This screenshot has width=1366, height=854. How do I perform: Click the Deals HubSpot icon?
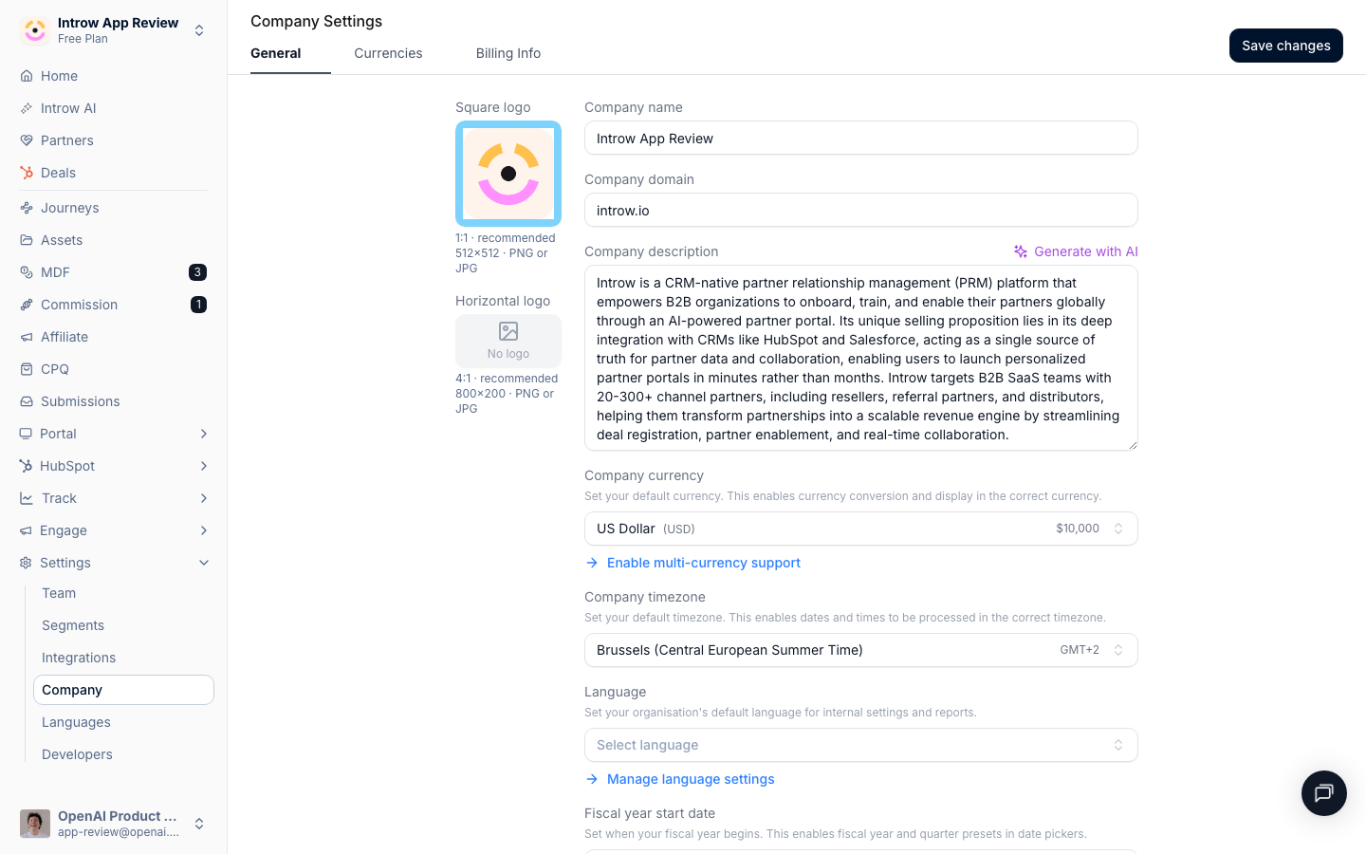click(x=27, y=173)
